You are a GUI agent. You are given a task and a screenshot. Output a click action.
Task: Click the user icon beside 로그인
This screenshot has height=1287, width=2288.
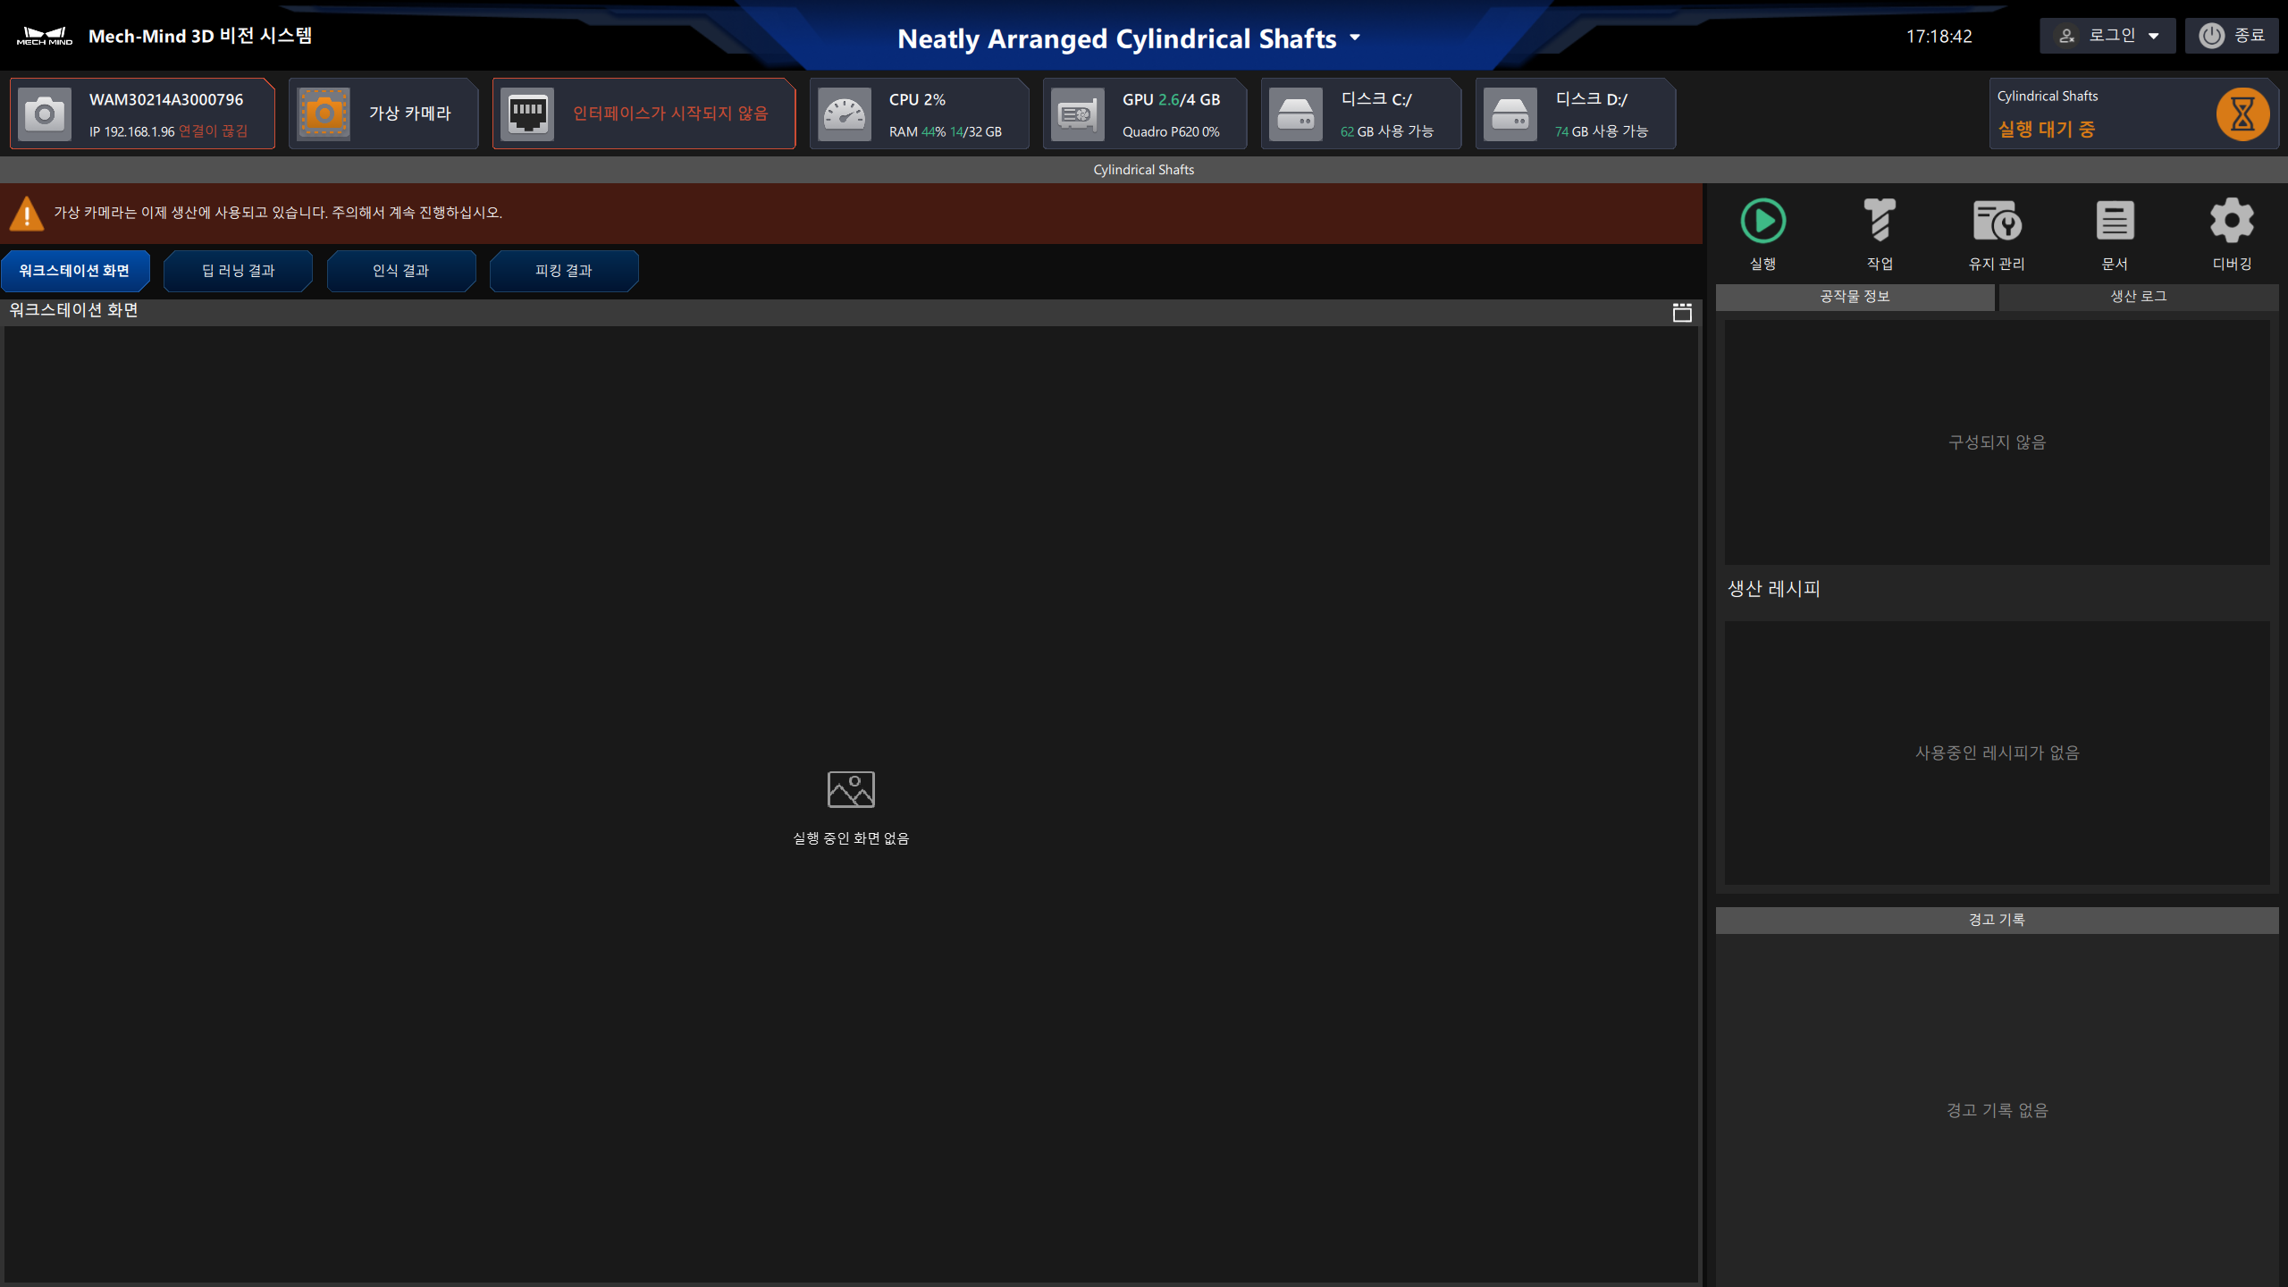2067,36
